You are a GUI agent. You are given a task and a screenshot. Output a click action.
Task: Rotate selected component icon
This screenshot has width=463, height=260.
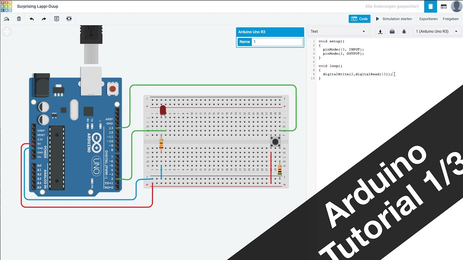(7, 19)
